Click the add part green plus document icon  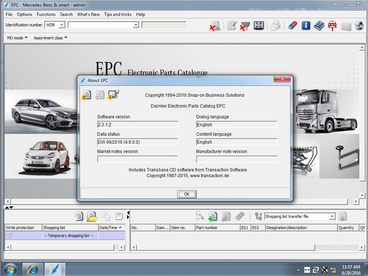click(x=212, y=216)
